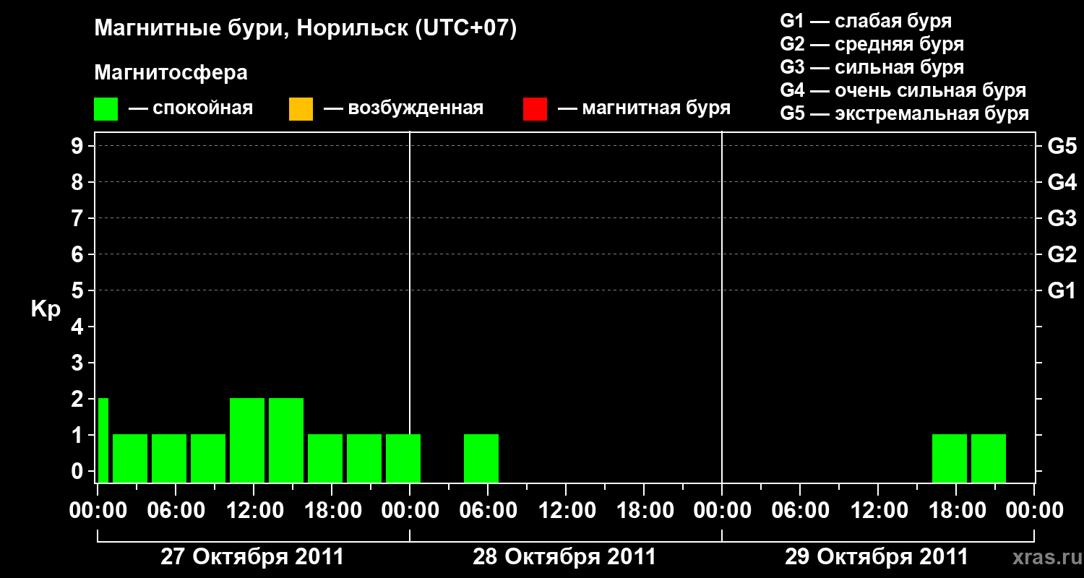This screenshot has width=1084, height=578.
Task: Click the '06:00' time label under 28 October
Action: click(487, 510)
